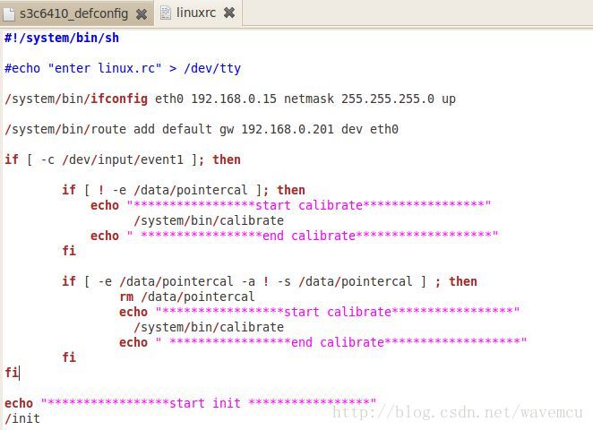
Task: Click the IP address 192.168.0.15
Action: coord(233,99)
